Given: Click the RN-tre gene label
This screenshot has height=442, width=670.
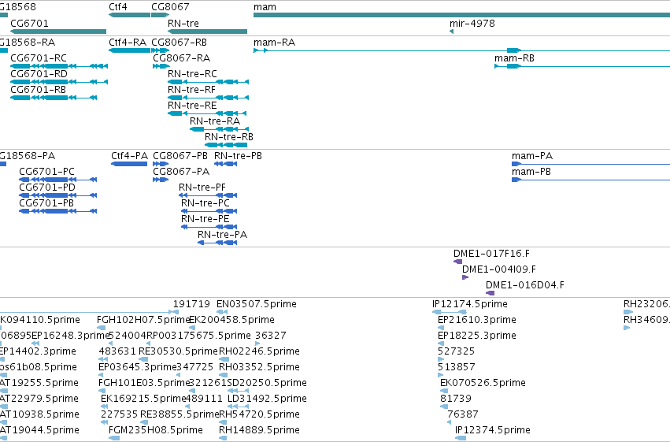Looking at the screenshot, I should [x=183, y=23].
